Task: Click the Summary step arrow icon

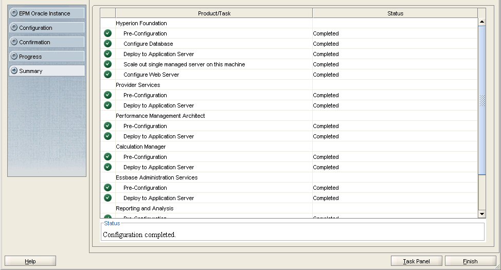Action: [x=14, y=70]
